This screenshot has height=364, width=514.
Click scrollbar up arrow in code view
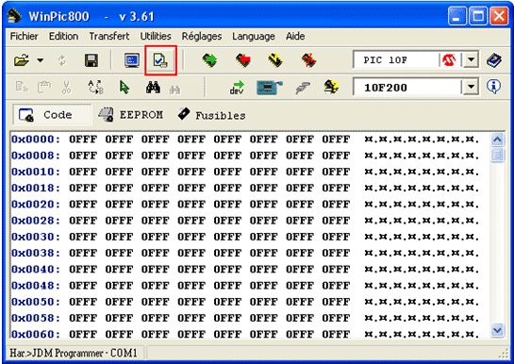coord(497,140)
